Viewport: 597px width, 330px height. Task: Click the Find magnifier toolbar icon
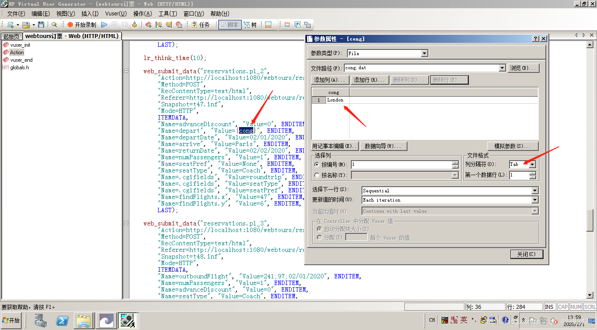click(x=54, y=25)
